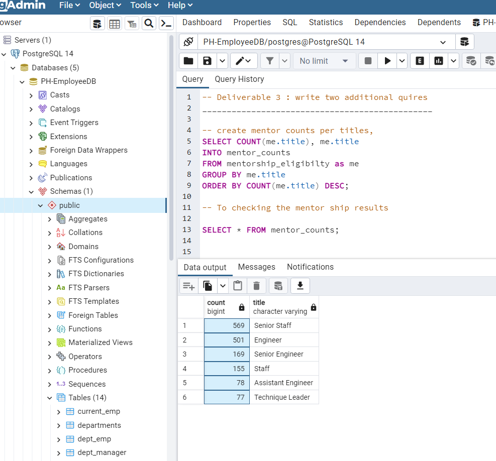Click the Paste clipboard icon
Viewport: 496px width, 461px height.
point(238,286)
